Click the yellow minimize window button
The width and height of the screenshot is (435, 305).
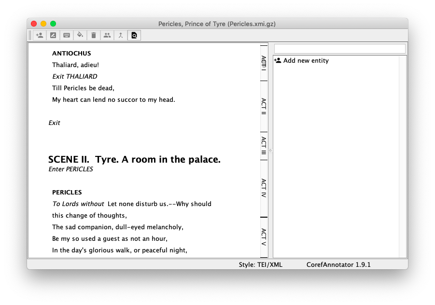click(x=43, y=24)
